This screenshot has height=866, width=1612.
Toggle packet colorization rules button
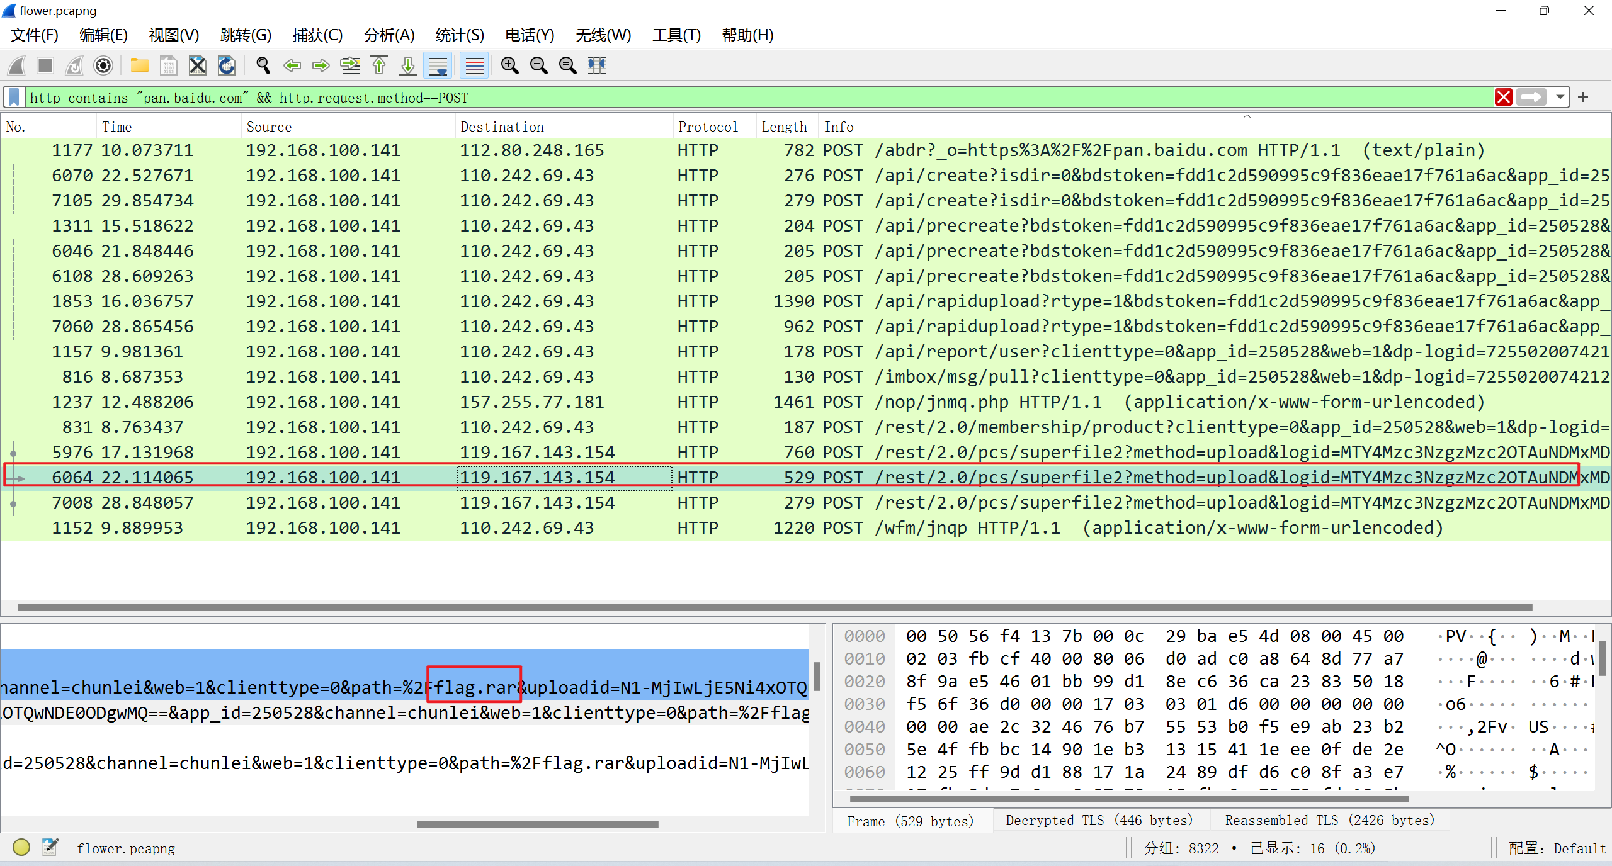tap(474, 65)
